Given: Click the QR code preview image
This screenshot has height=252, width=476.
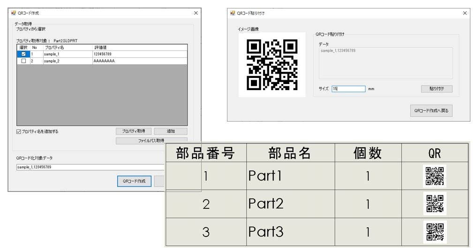Looking at the screenshot, I should [x=272, y=65].
